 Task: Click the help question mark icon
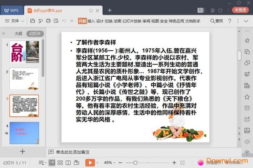coord(230,21)
